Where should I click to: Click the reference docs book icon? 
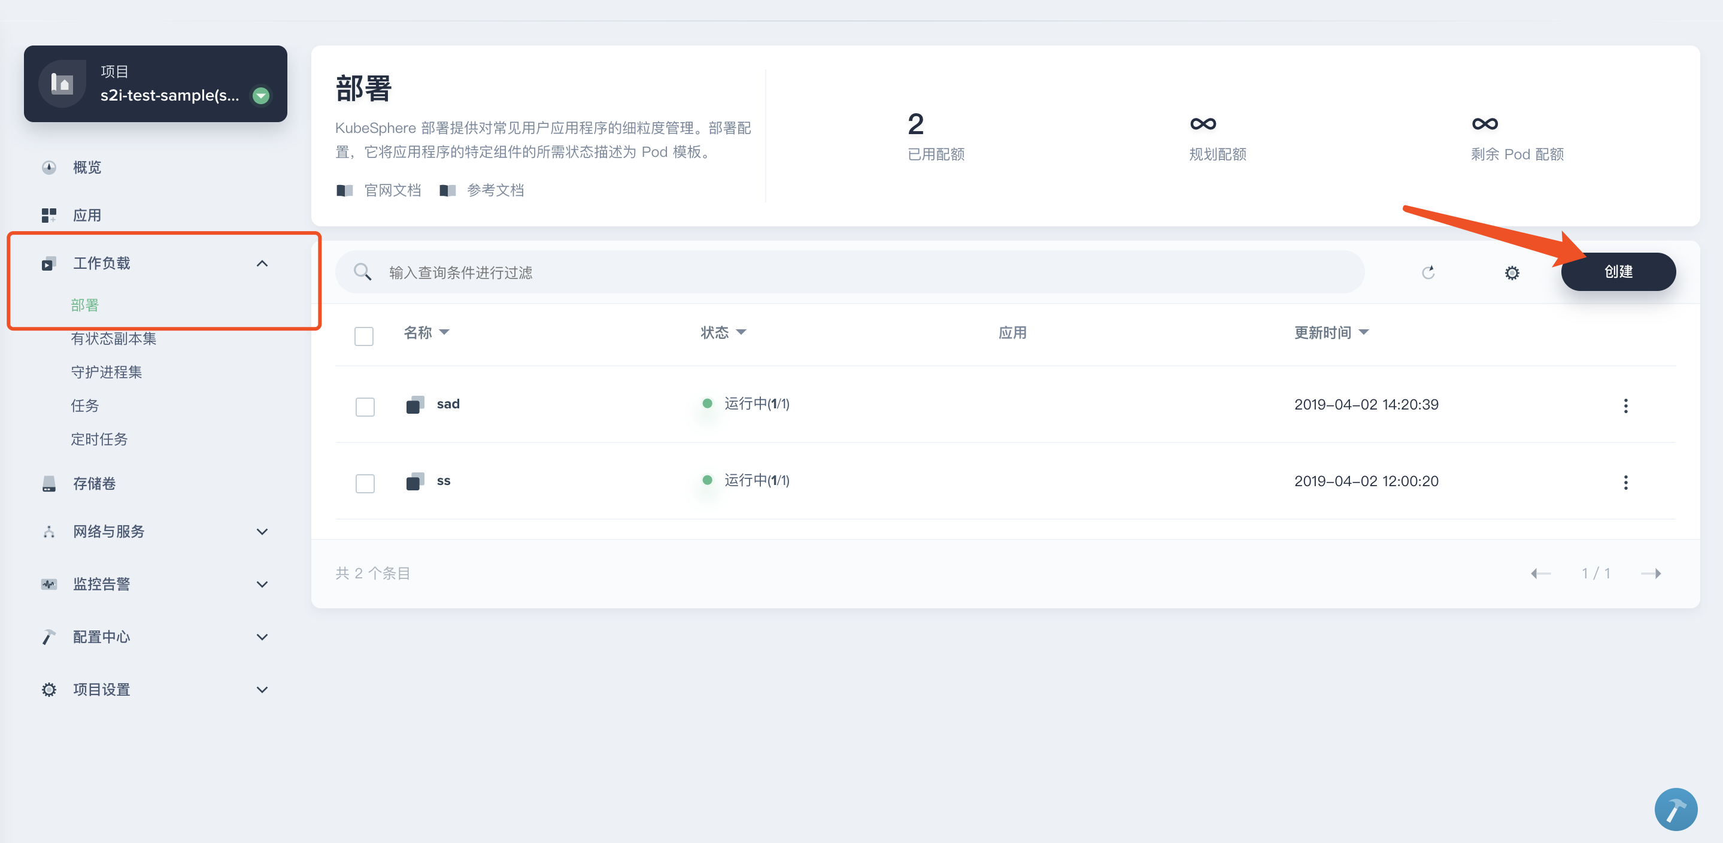(447, 190)
